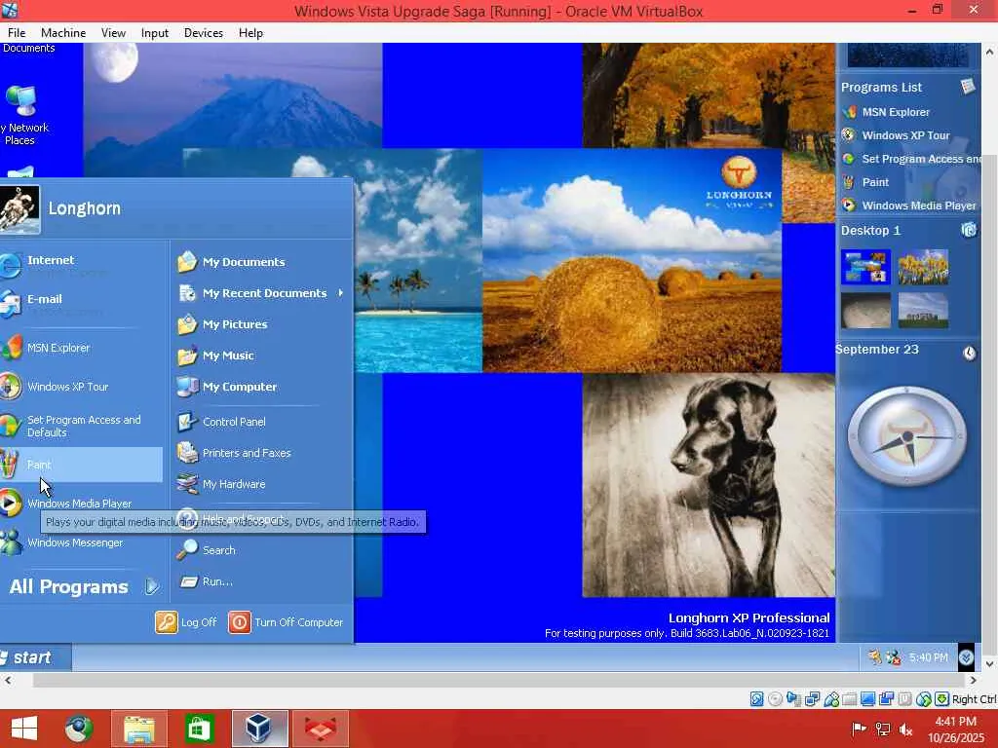Expand the My Recent Documents submenu arrow
998x748 pixels.
[340, 292]
